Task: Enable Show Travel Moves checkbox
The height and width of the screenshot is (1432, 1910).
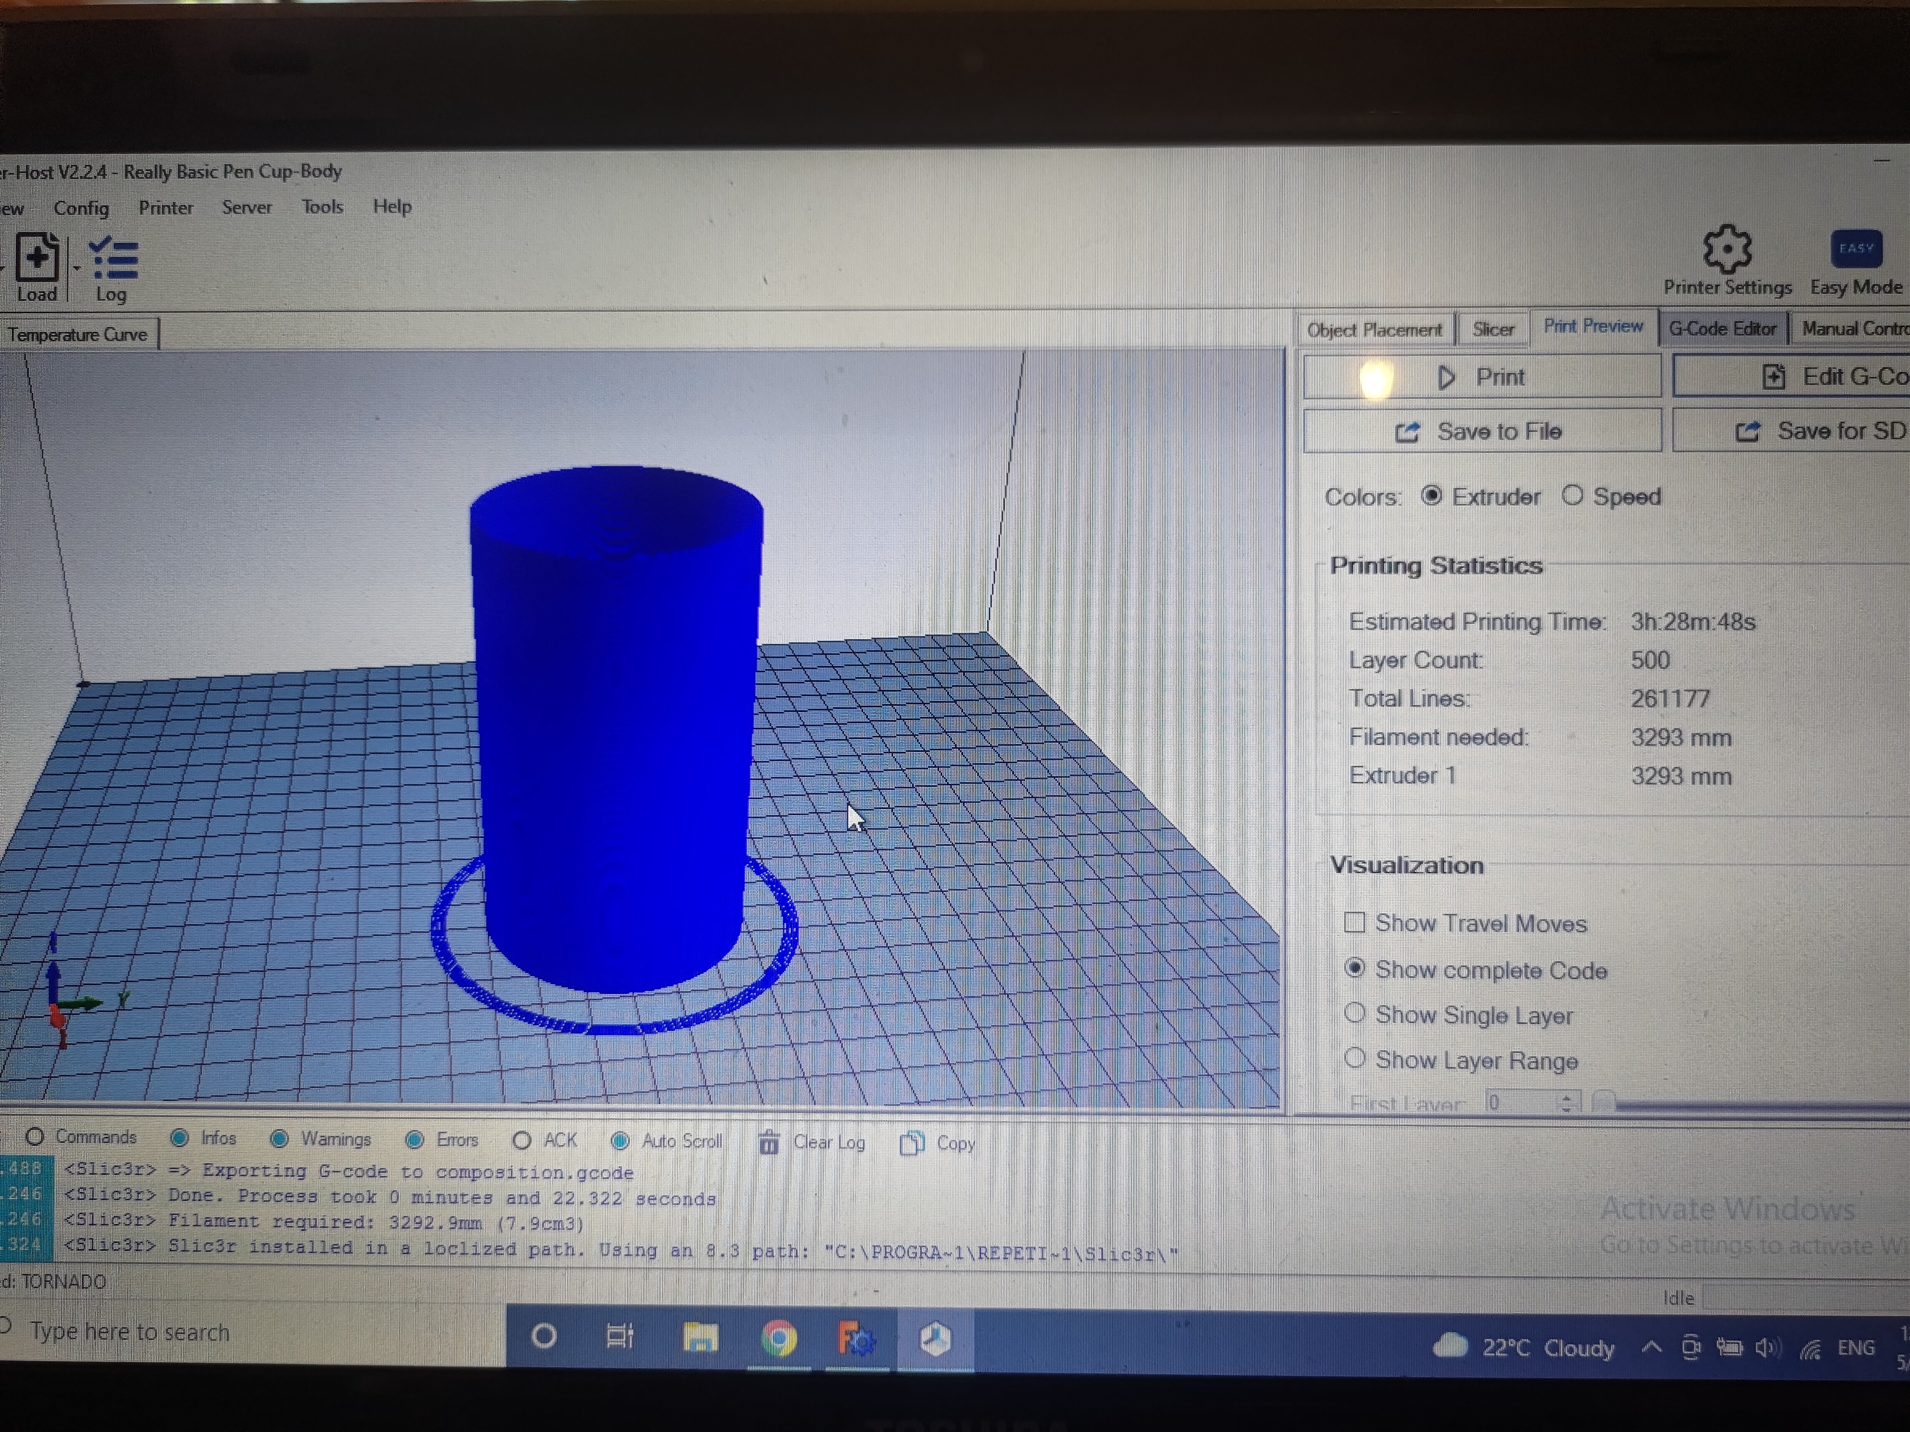Action: tap(1355, 923)
